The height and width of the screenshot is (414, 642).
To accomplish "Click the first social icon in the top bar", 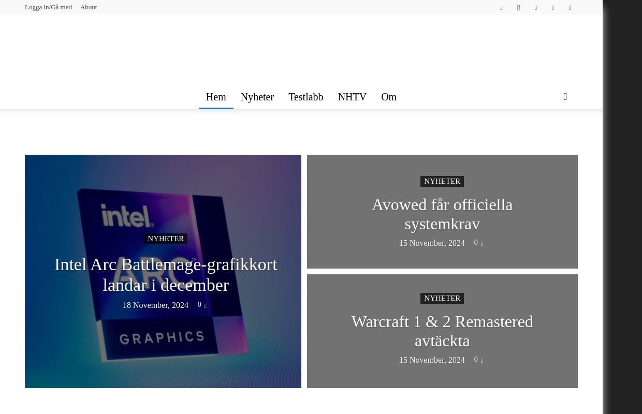I will point(501,8).
